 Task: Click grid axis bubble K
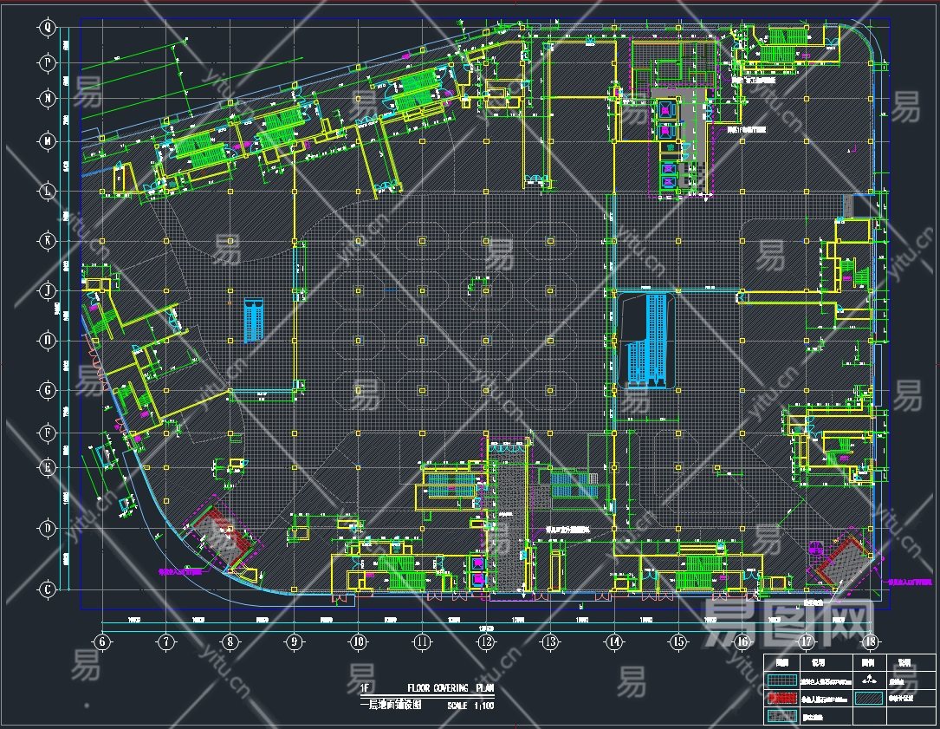[48, 241]
